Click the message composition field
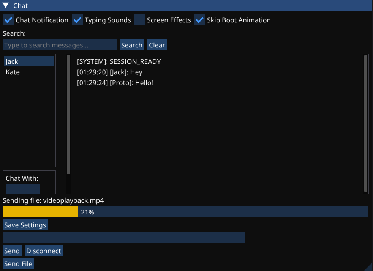The image size is (373, 271). (x=123, y=238)
